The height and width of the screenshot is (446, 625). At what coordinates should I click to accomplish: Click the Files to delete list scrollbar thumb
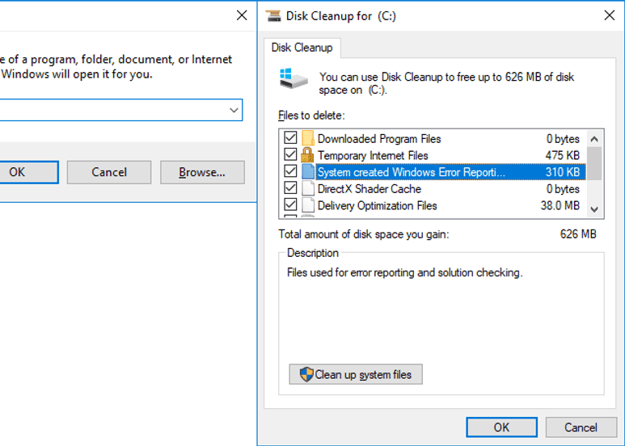594,163
